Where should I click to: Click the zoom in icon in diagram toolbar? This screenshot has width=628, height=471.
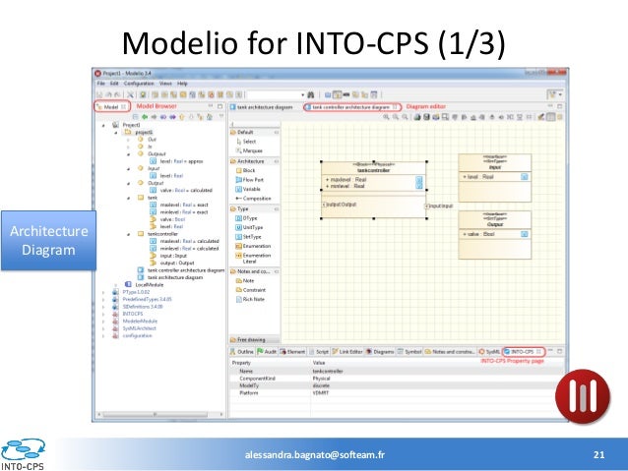[386, 117]
